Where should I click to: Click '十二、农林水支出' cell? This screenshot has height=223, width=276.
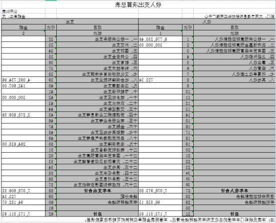click(98, 103)
